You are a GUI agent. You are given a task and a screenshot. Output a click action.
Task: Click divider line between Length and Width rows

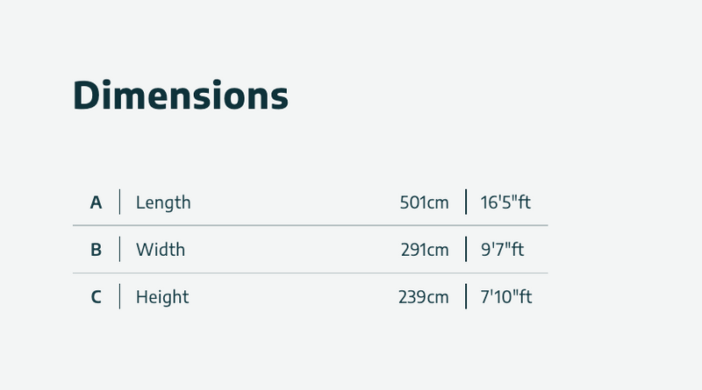(310, 225)
